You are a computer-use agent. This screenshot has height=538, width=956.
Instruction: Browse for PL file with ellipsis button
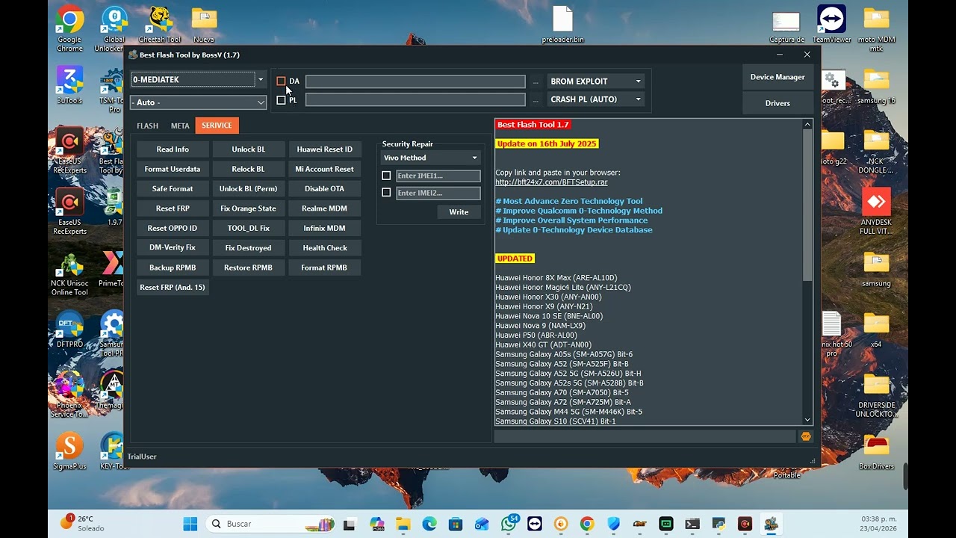[536, 100]
